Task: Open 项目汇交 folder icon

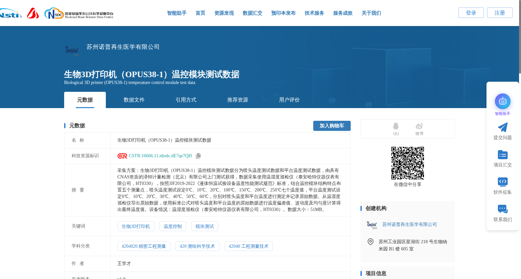Action: [x=502, y=155]
